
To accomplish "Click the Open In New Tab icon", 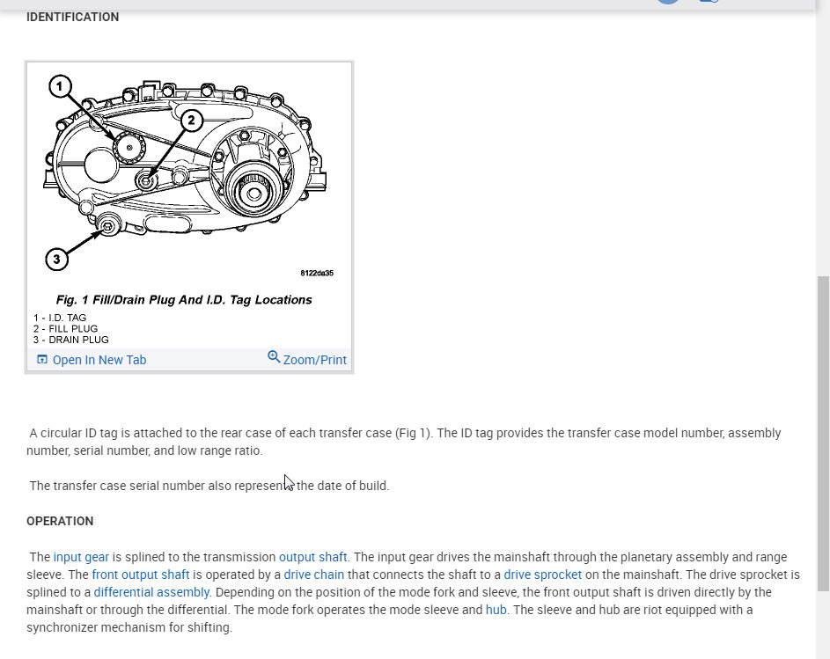I will [x=42, y=359].
